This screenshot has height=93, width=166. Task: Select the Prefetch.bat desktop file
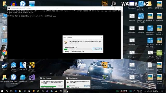[132, 66]
